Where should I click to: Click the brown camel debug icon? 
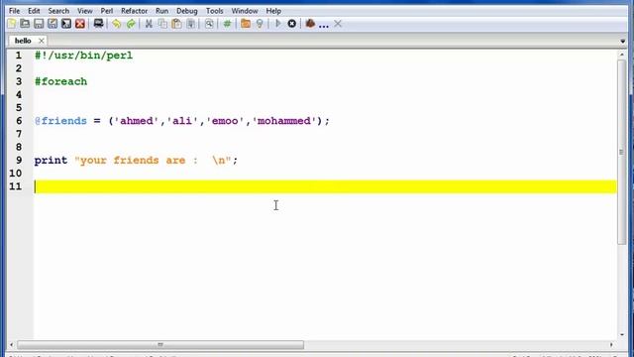[310, 24]
